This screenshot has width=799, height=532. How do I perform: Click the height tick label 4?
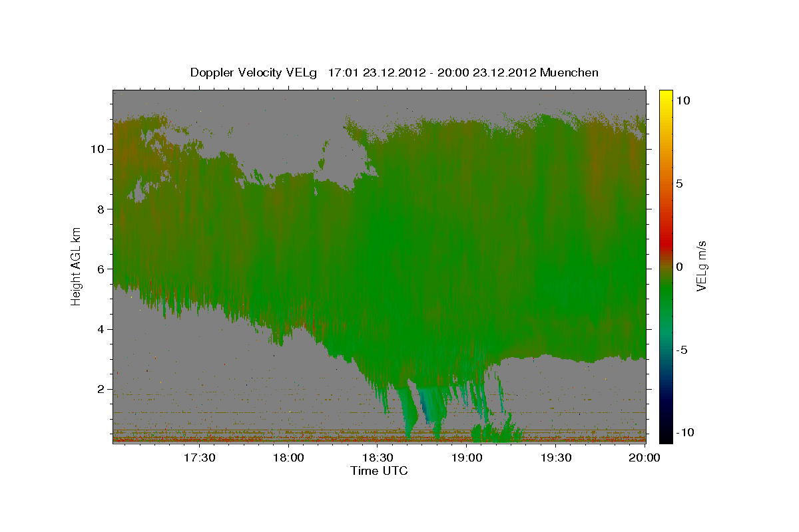click(101, 329)
